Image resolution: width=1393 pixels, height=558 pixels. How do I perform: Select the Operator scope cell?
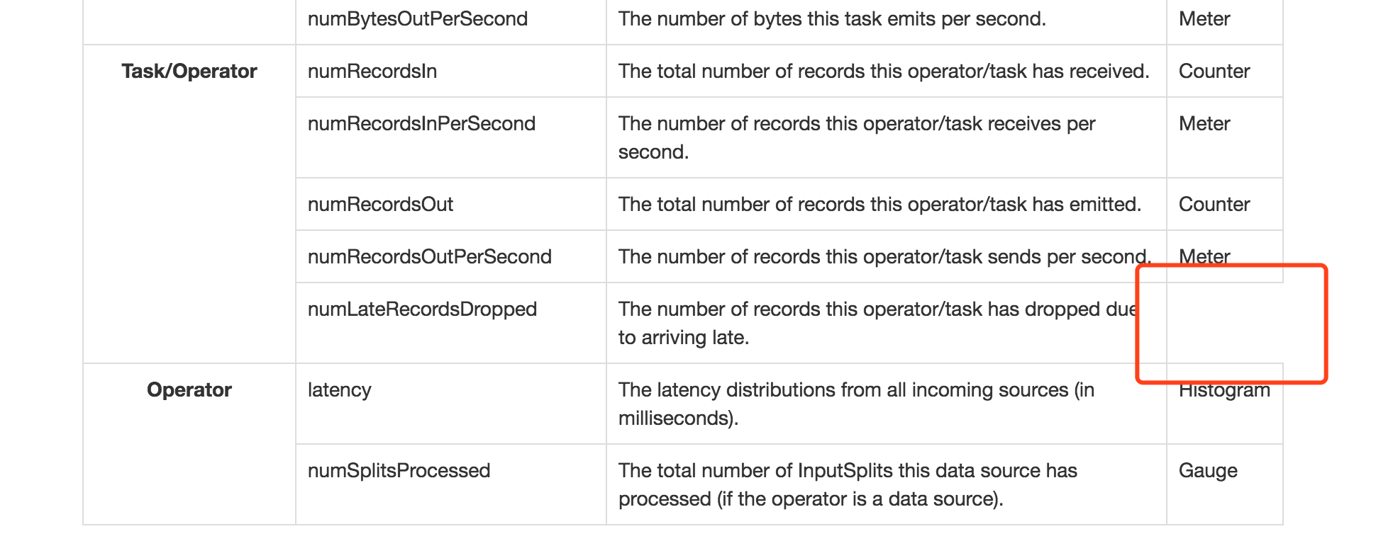[x=189, y=444]
